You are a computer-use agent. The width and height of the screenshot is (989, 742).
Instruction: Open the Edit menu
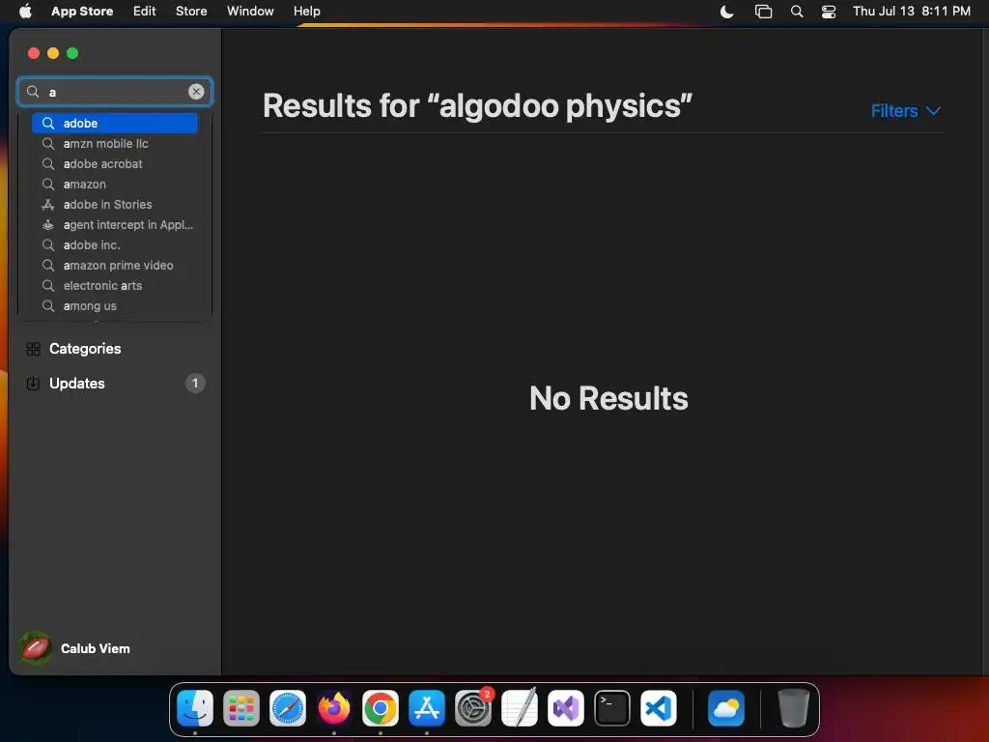click(x=145, y=12)
